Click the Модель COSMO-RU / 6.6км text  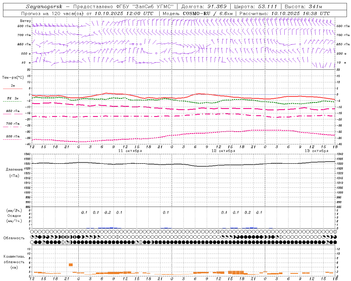coord(198,13)
